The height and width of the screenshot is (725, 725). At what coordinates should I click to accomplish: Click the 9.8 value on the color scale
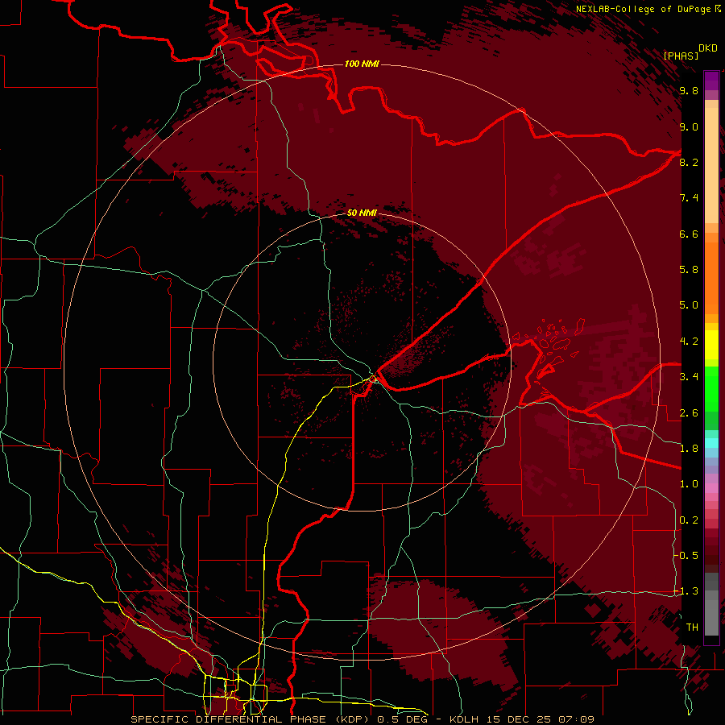(x=689, y=90)
